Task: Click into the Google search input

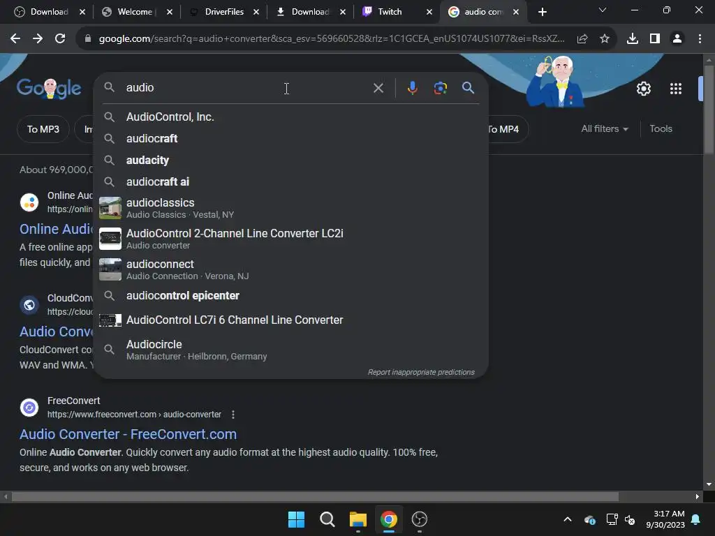Action: (x=246, y=88)
